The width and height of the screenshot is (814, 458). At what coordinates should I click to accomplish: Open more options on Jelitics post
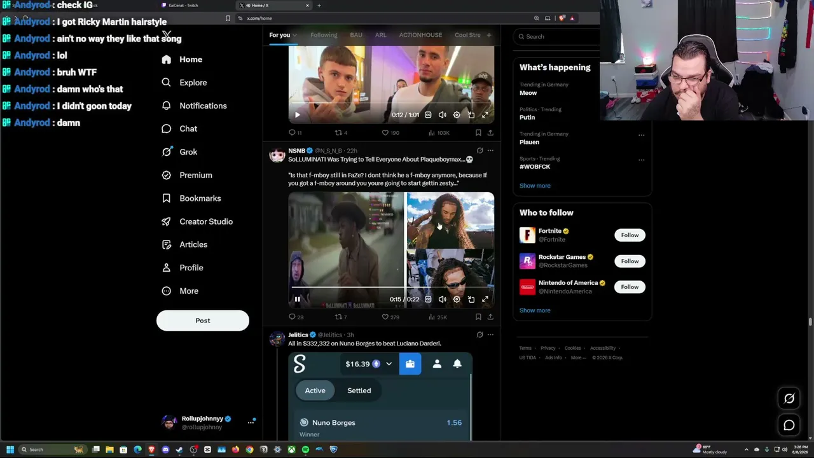(490, 335)
